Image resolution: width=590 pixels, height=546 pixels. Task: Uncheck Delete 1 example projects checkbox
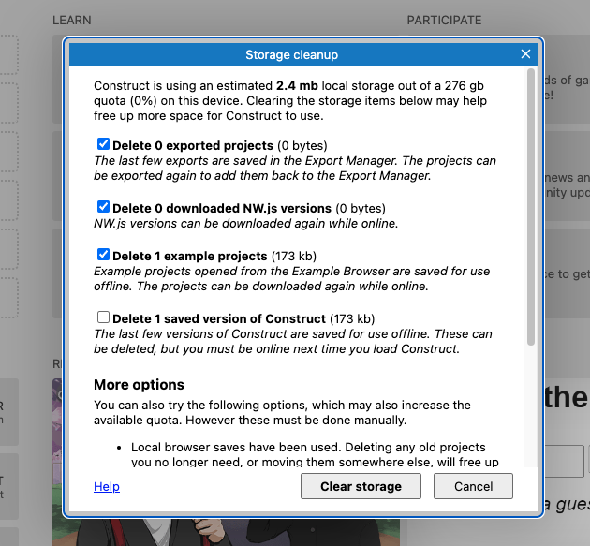click(103, 255)
